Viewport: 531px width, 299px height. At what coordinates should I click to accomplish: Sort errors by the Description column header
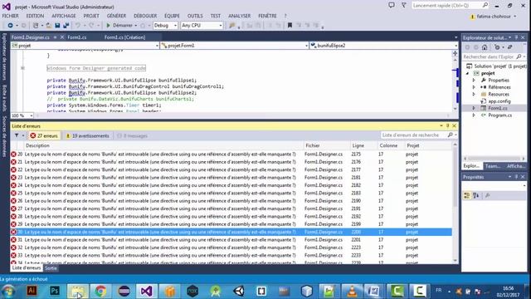coord(164,145)
